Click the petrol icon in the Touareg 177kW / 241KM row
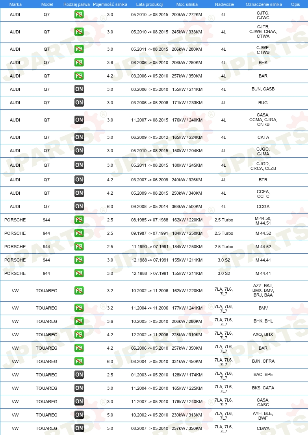The height and width of the screenshot is (435, 308). point(79,308)
